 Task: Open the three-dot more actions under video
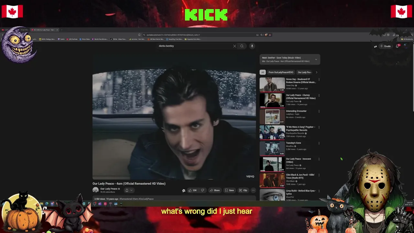click(x=253, y=190)
